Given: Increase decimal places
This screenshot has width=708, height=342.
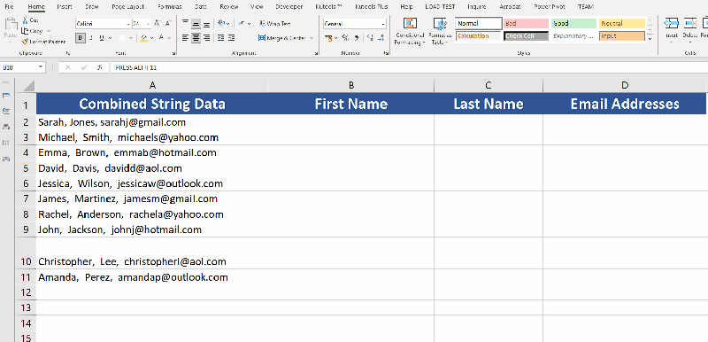Looking at the screenshot, I should [x=370, y=38].
